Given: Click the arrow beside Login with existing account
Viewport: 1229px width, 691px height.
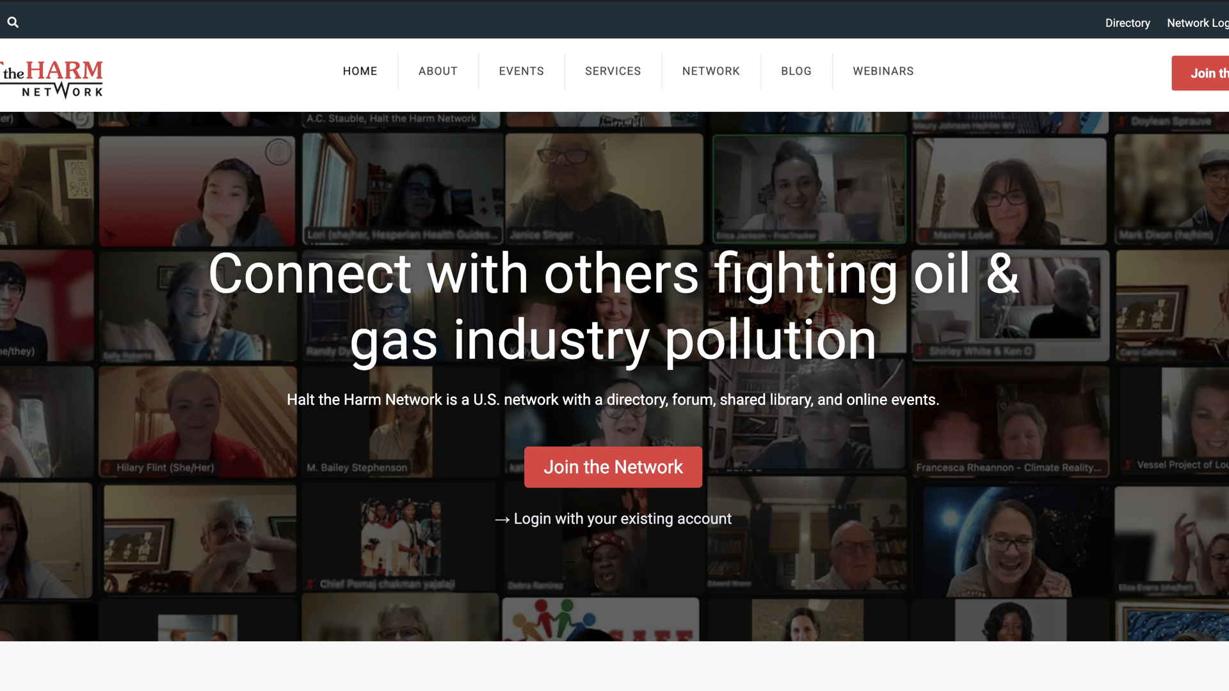Looking at the screenshot, I should pyautogui.click(x=502, y=520).
